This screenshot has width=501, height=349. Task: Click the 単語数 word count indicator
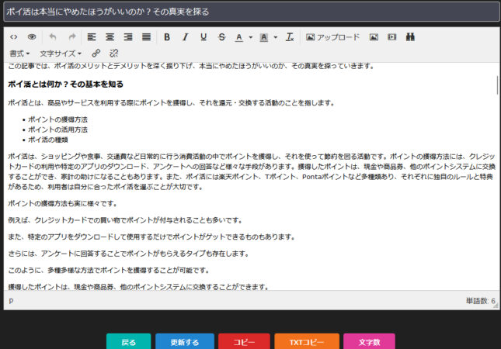[480, 301]
